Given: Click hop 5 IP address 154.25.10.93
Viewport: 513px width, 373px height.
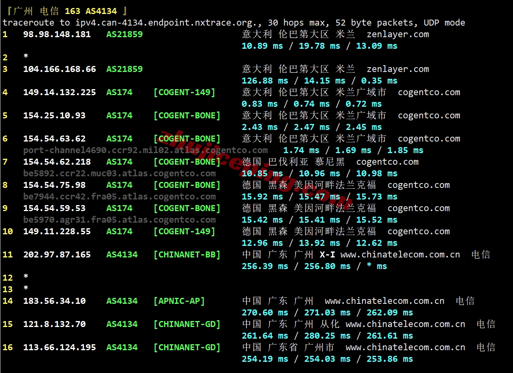Looking at the screenshot, I should [x=54, y=116].
